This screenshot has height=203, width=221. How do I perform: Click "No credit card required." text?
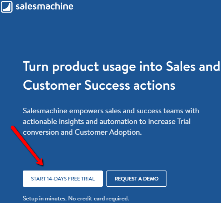(99, 198)
